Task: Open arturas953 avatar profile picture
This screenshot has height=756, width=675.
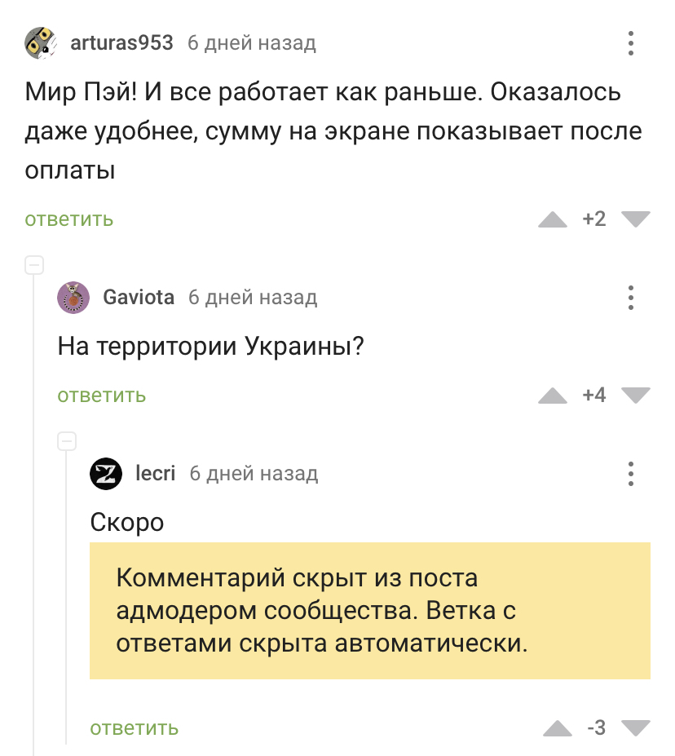Action: tap(41, 42)
